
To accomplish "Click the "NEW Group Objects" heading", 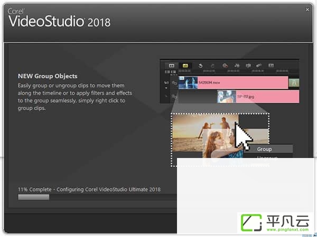I will (x=48, y=76).
